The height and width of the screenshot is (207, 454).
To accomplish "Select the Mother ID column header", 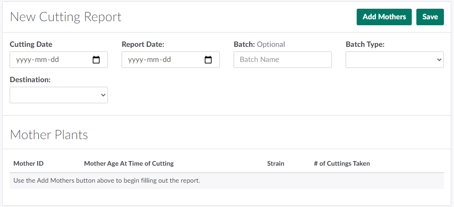I will point(28,163).
